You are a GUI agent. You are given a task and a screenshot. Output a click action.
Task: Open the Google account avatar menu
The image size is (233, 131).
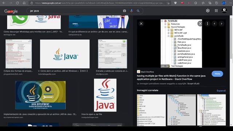click(x=224, y=10)
